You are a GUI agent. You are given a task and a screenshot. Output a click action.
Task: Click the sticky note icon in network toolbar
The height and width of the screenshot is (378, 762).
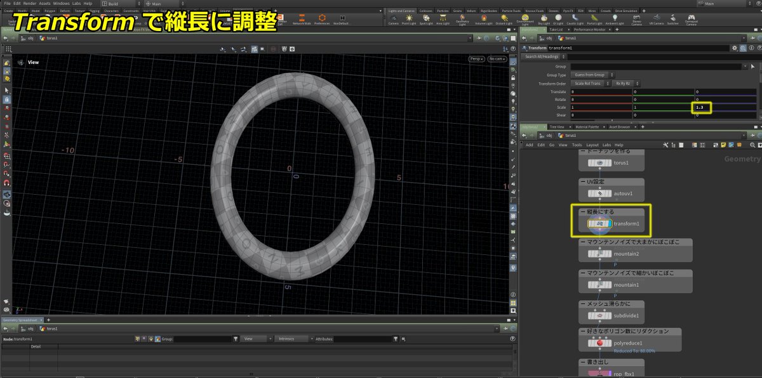click(x=723, y=145)
